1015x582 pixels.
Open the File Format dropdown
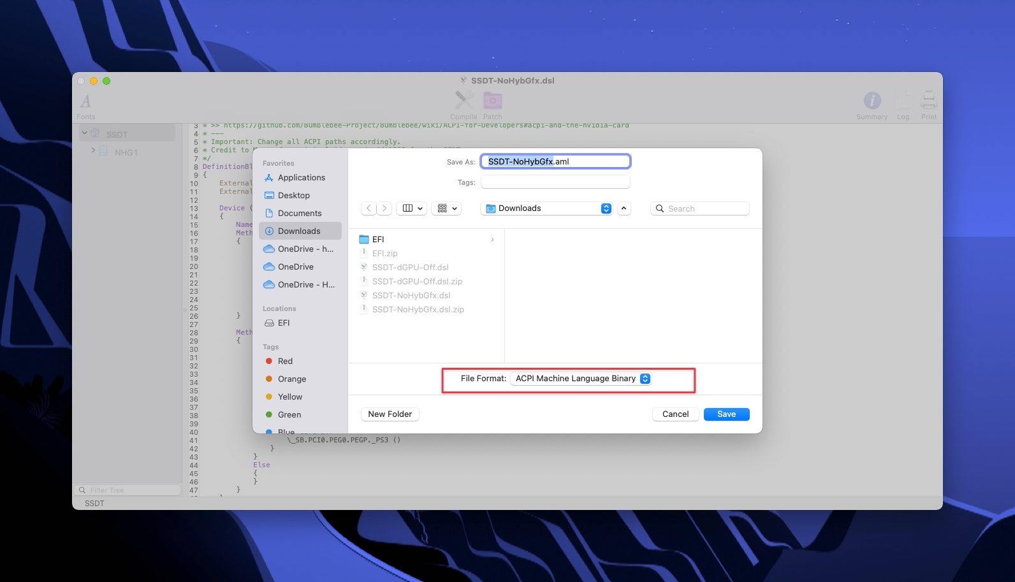click(581, 379)
